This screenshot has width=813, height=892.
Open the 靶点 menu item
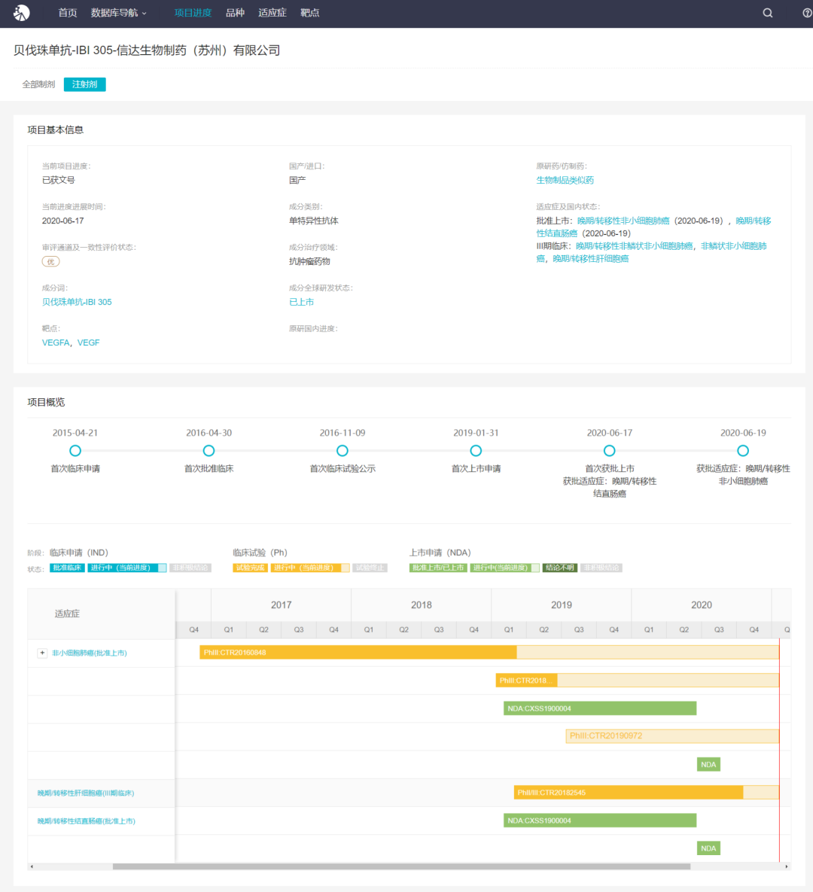tap(309, 13)
